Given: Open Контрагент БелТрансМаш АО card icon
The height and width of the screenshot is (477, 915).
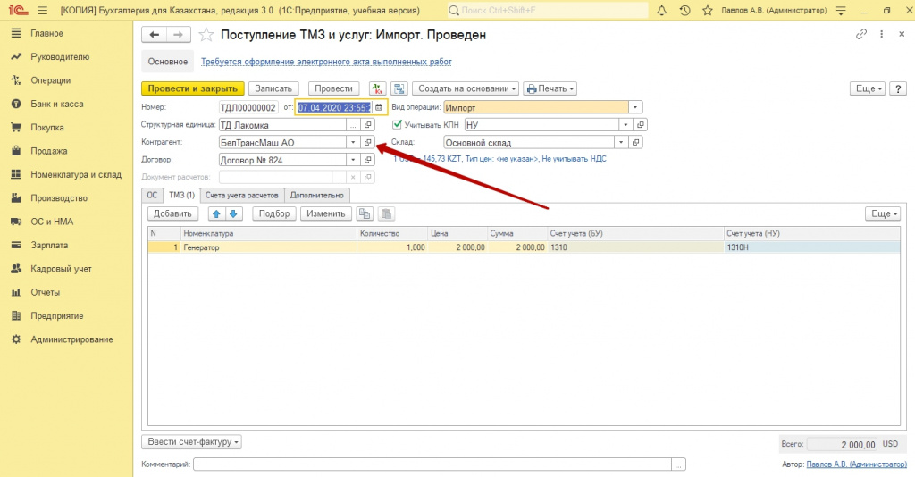Looking at the screenshot, I should (367, 142).
